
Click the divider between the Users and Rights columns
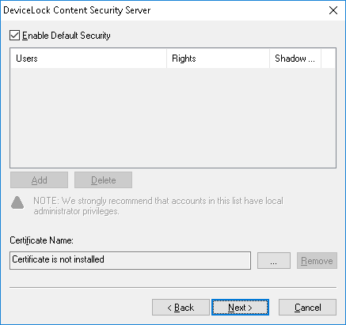click(167, 59)
